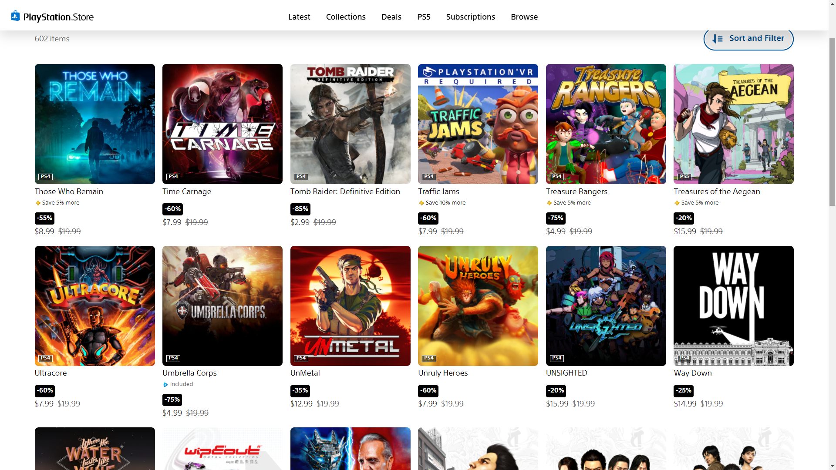Click the PS4 badge on the Time Carnage cover

pyautogui.click(x=173, y=177)
